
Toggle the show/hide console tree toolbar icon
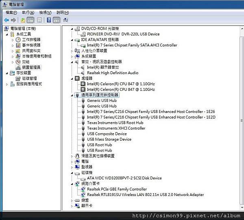(x=30, y=20)
